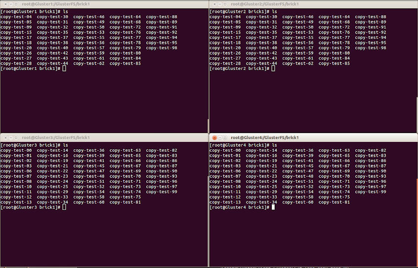The image size is (418, 268).
Task: Select copy-test-99 in Gluster3 terminal
Action: coord(162,192)
